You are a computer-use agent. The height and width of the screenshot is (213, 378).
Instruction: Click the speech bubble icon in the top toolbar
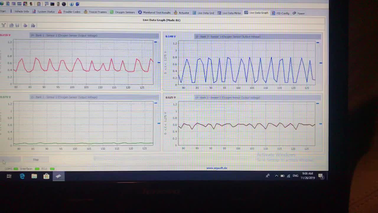click(x=47, y=4)
